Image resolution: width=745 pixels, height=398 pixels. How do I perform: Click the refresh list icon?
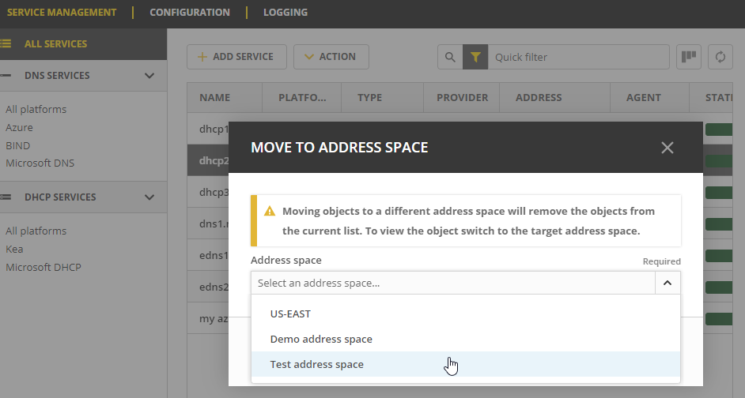720,57
